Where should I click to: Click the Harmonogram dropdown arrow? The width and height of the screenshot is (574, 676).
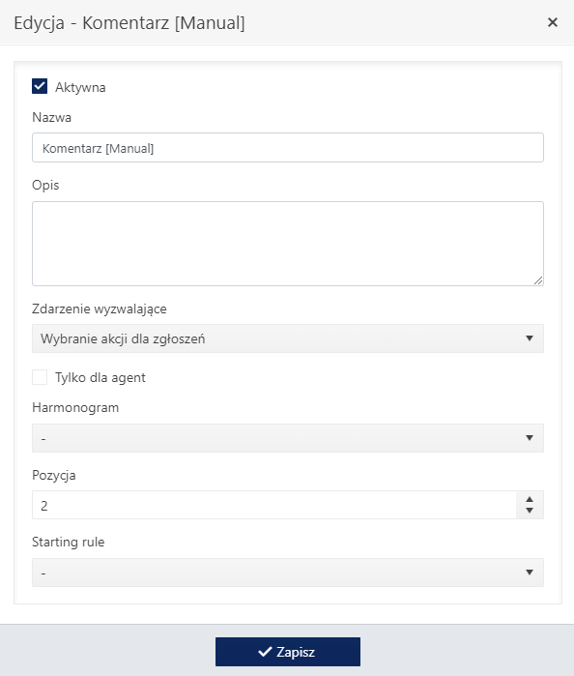point(530,438)
